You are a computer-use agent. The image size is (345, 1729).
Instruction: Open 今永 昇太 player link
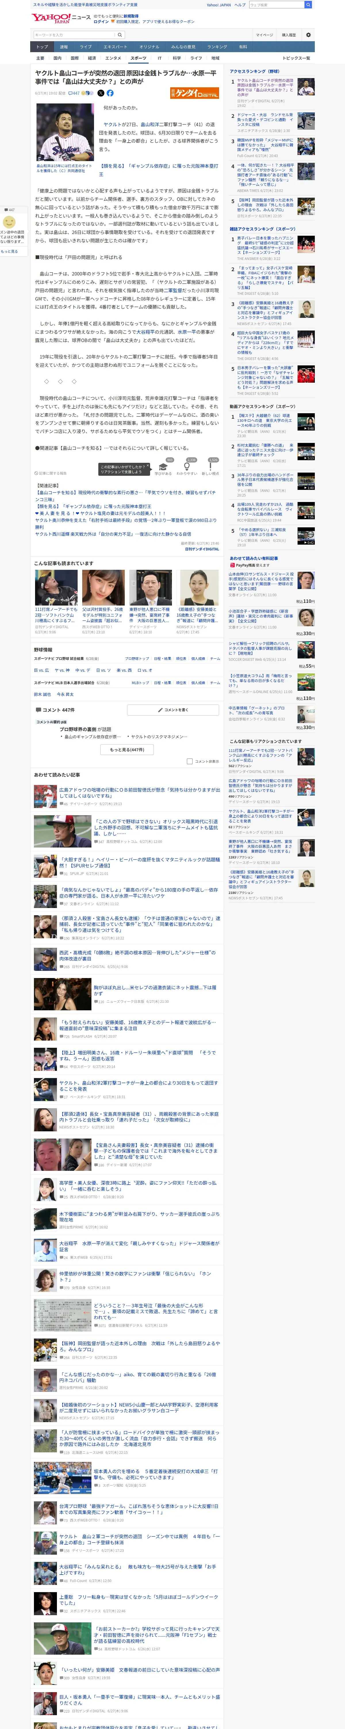click(x=65, y=695)
